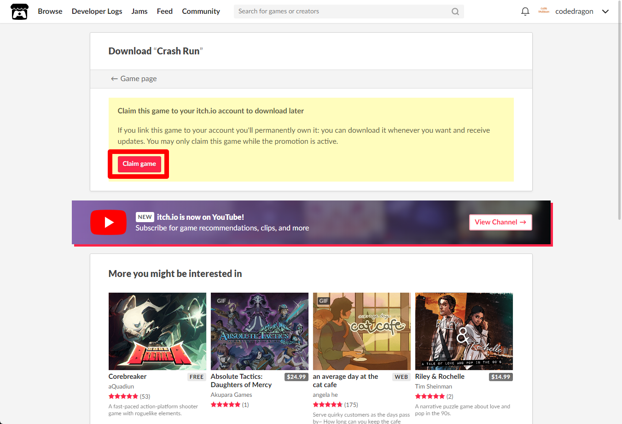The height and width of the screenshot is (424, 622).
Task: Open the codedragon profile name
Action: (x=574, y=12)
